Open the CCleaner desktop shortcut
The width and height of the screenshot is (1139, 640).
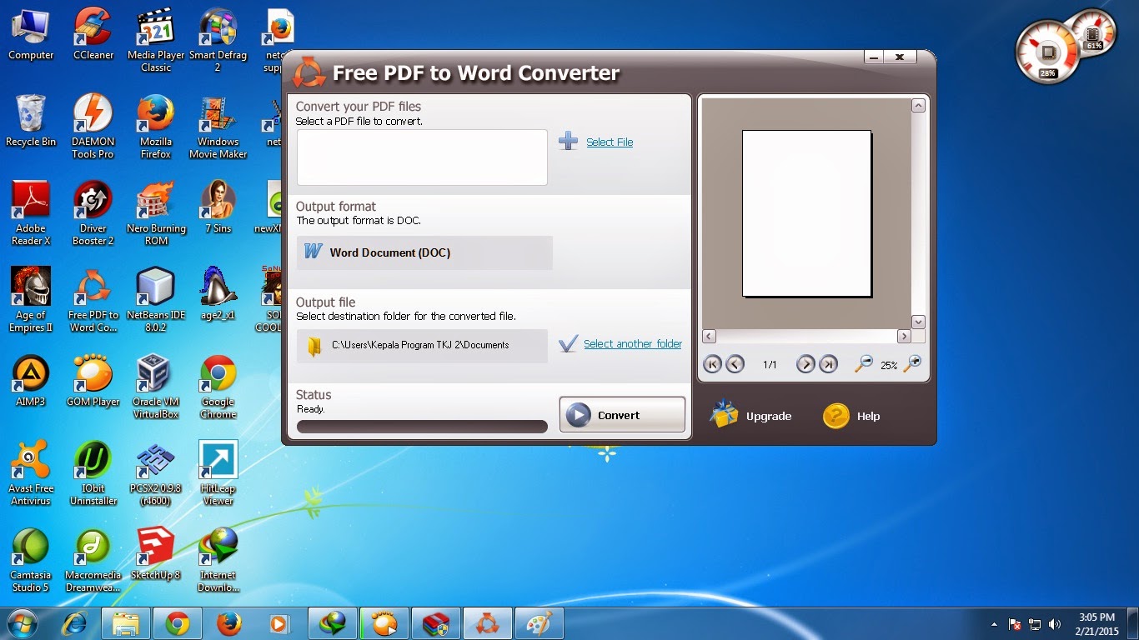tap(93, 35)
